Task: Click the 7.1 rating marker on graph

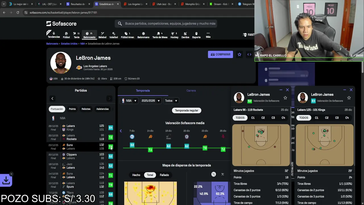Action: 150,149
